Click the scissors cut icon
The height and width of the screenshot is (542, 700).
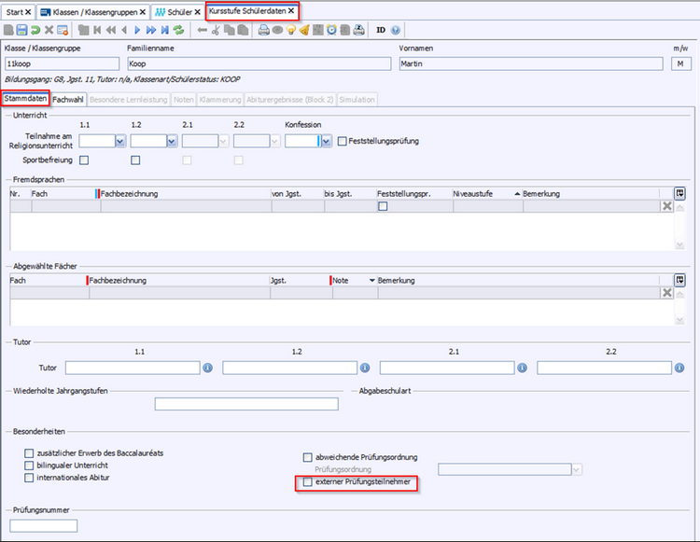(216, 30)
